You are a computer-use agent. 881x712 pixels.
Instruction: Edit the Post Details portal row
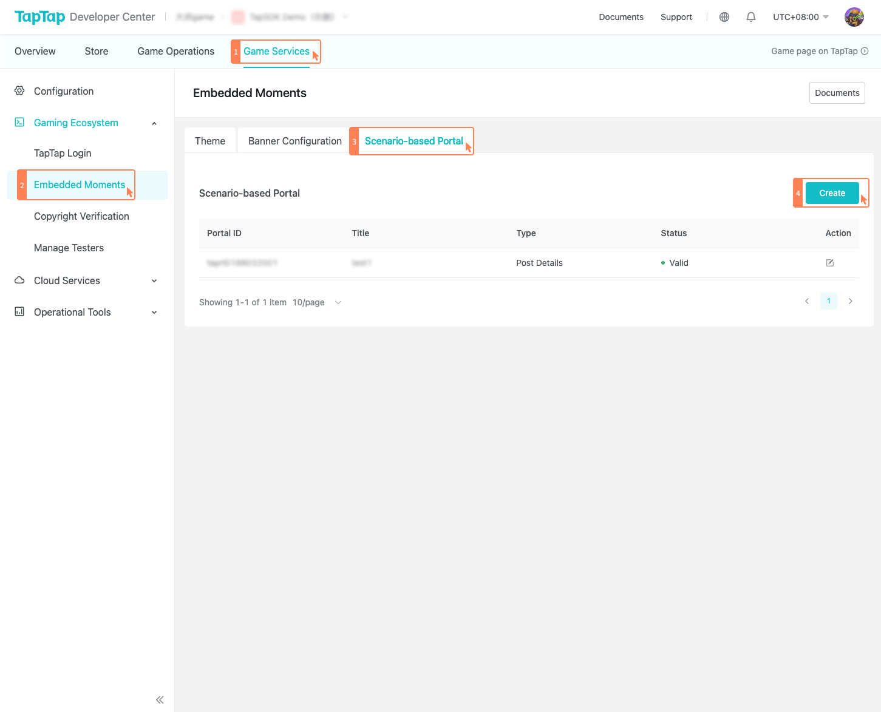[x=830, y=263]
